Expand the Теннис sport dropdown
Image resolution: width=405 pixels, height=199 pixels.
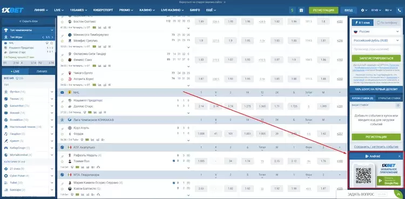tap(52, 99)
